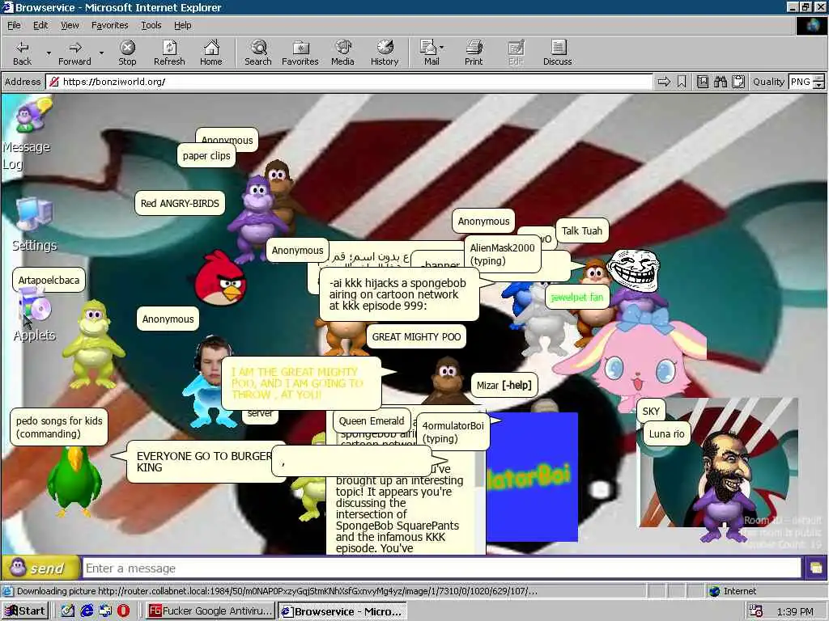Click the purple send button
Viewport: 829px width, 621px height.
pyautogui.click(x=40, y=568)
